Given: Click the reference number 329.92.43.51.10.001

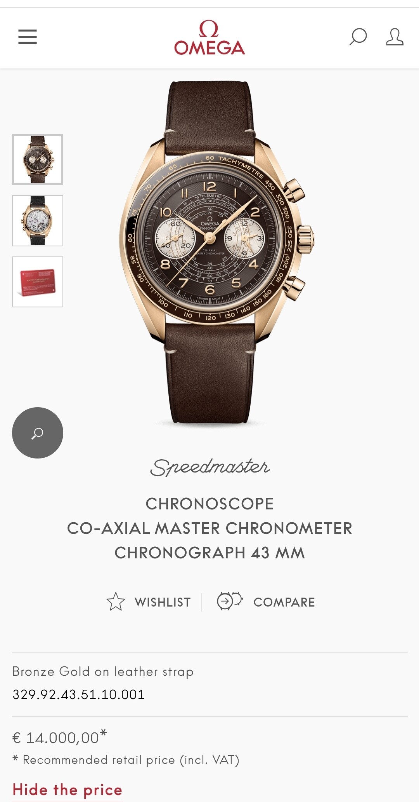Looking at the screenshot, I should click(x=79, y=694).
